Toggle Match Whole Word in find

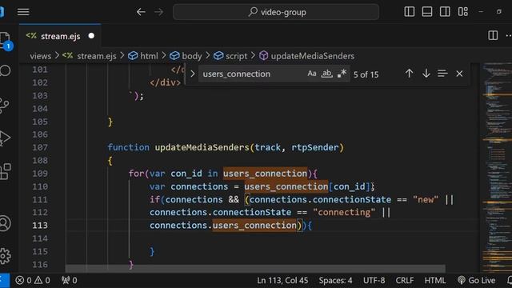[x=326, y=74]
